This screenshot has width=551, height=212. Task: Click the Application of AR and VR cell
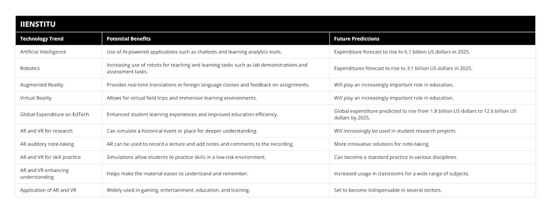(48, 190)
